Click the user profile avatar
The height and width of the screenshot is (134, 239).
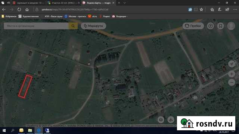(231, 26)
